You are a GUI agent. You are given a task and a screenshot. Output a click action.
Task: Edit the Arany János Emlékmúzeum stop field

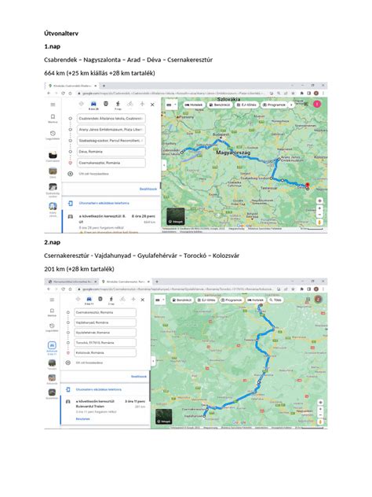111,130
